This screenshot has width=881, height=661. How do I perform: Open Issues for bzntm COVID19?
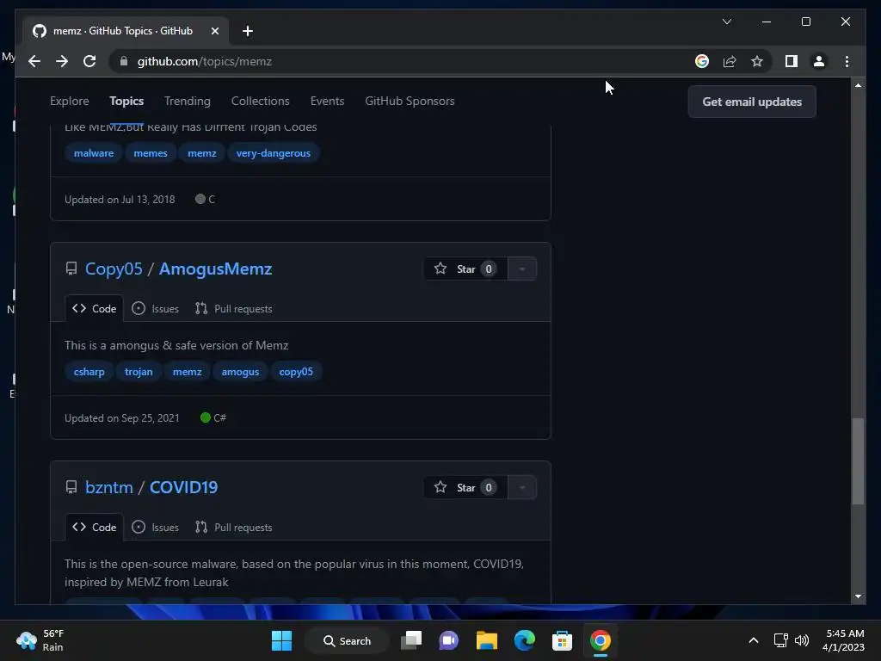155,528
